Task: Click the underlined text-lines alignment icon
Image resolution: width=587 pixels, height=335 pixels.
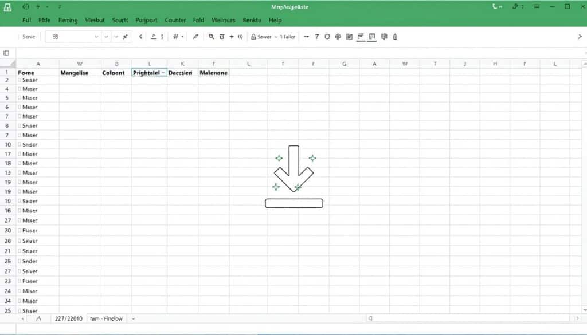Action: click(x=361, y=37)
